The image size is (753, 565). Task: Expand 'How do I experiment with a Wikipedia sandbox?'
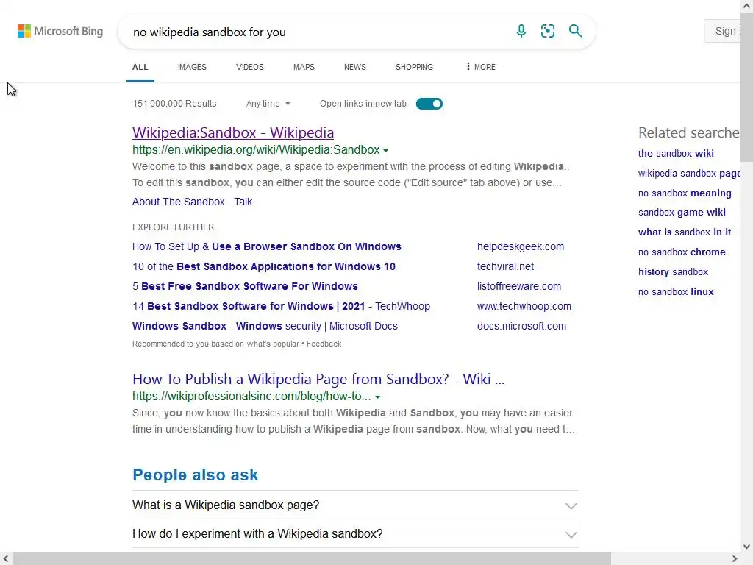355,534
